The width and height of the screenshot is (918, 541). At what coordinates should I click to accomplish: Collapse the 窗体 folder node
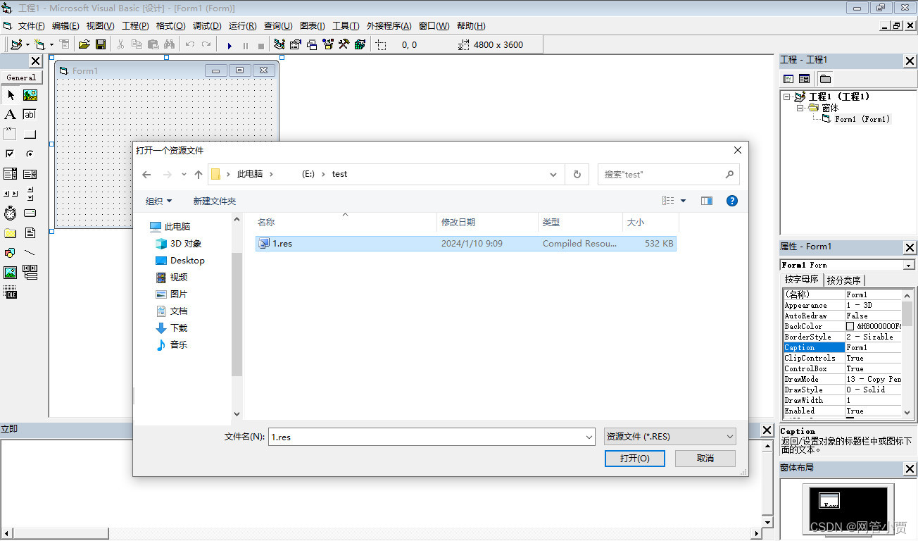[800, 108]
